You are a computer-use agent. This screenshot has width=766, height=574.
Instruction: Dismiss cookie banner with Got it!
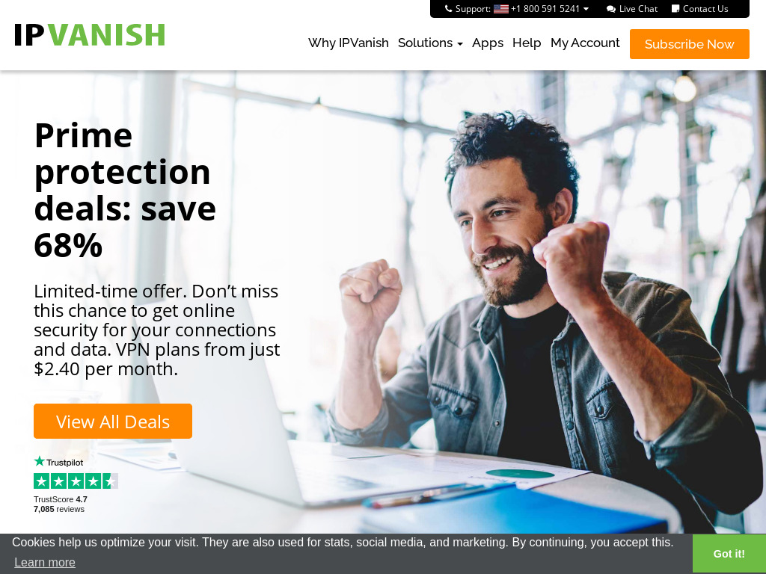729,554
